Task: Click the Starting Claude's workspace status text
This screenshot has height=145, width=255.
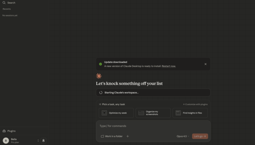Action: 121,93
